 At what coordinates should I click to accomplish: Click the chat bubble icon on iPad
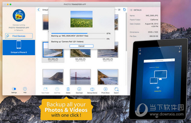pos(180,52)
